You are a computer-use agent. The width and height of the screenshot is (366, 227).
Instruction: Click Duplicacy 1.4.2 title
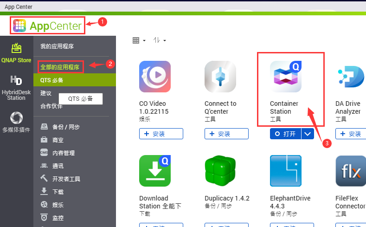pyautogui.click(x=227, y=198)
